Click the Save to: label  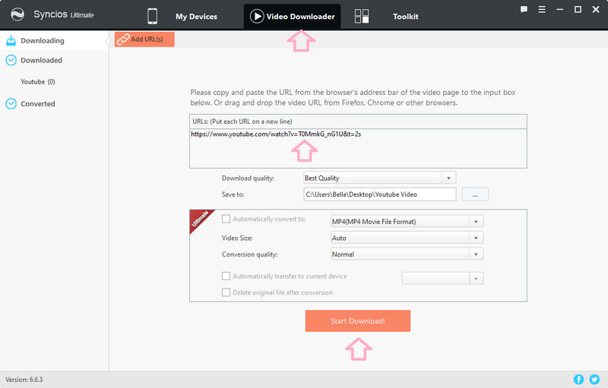[233, 194]
